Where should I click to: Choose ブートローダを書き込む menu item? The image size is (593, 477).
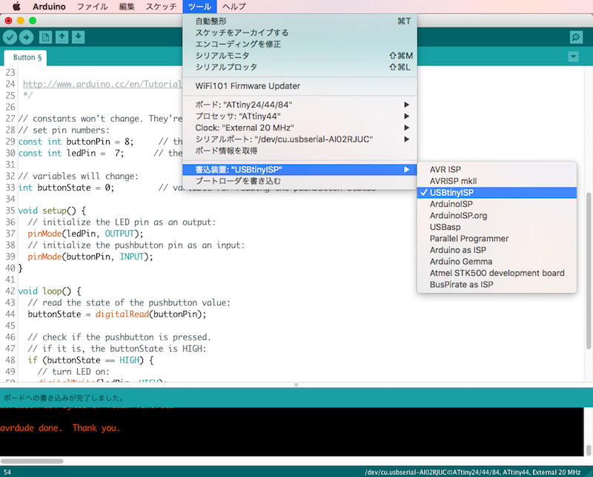pyautogui.click(x=299, y=181)
